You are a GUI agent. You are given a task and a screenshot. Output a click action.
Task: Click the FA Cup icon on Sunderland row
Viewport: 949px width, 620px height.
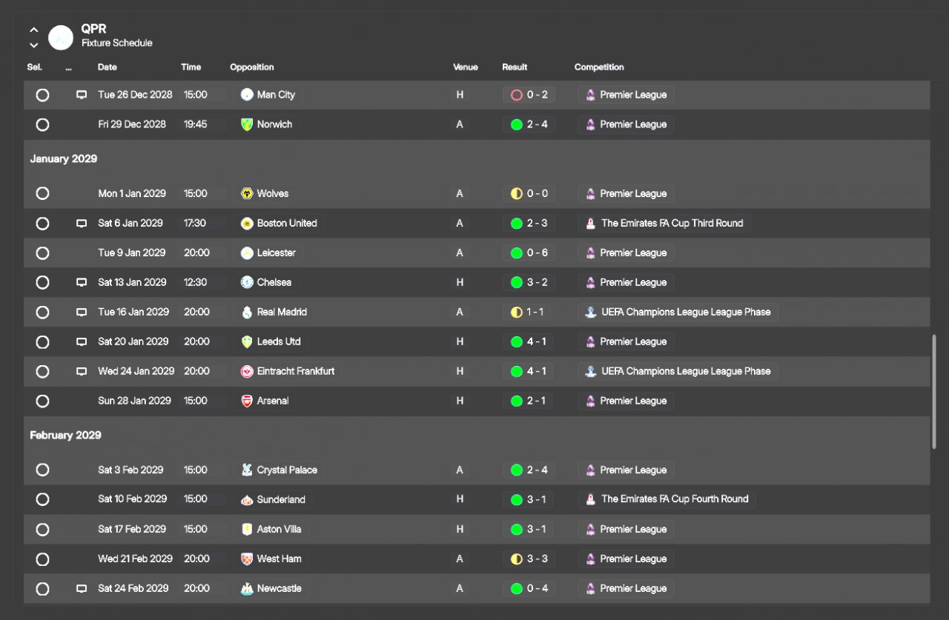[x=590, y=499]
